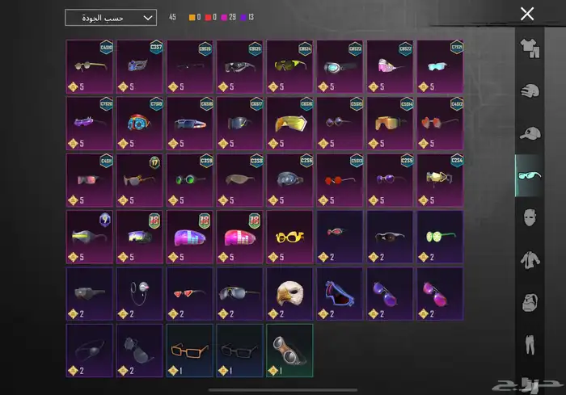The width and height of the screenshot is (566, 395).
Task: Click the purple quality count indicator
Action: point(246,17)
